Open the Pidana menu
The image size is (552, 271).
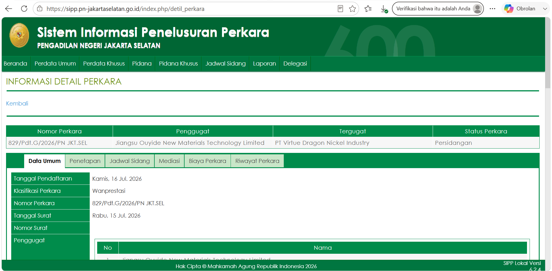click(142, 64)
